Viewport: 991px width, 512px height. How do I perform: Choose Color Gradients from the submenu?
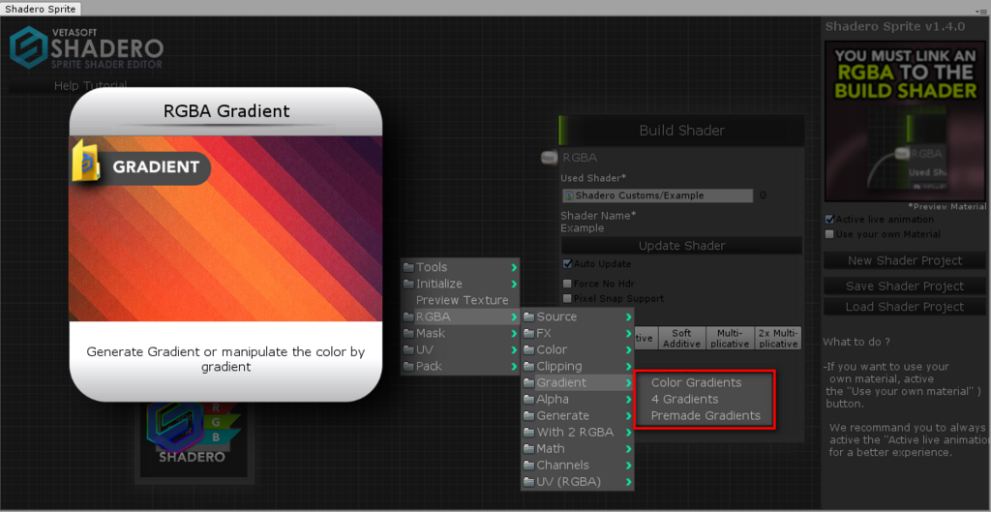coord(697,382)
